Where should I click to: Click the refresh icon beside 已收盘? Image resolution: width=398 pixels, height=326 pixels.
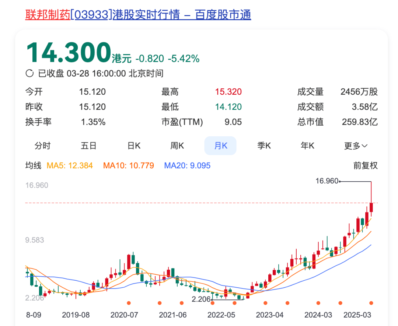coord(30,73)
